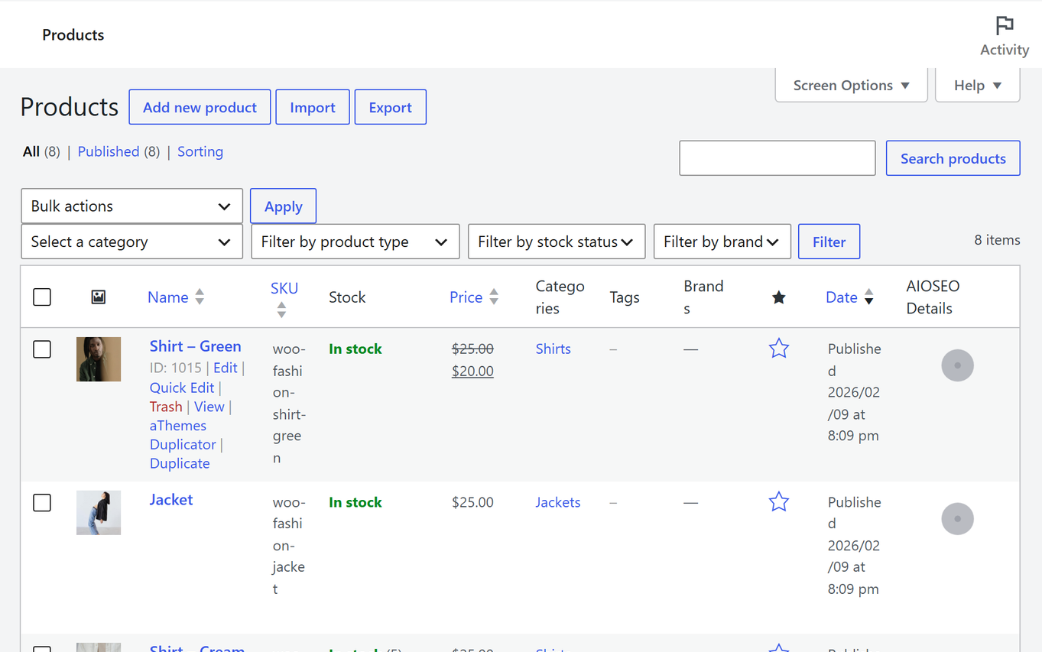Expand the Screen Options panel
The image size is (1042, 652).
coord(851,85)
